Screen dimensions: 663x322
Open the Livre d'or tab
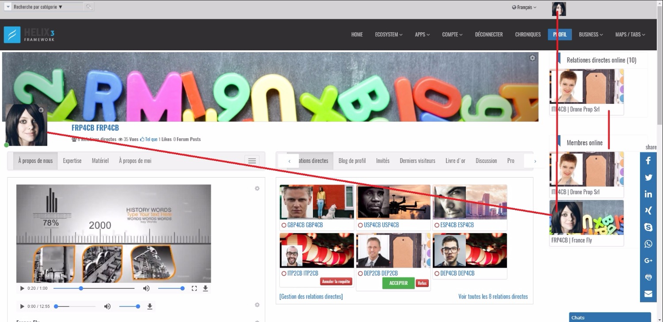click(x=455, y=161)
